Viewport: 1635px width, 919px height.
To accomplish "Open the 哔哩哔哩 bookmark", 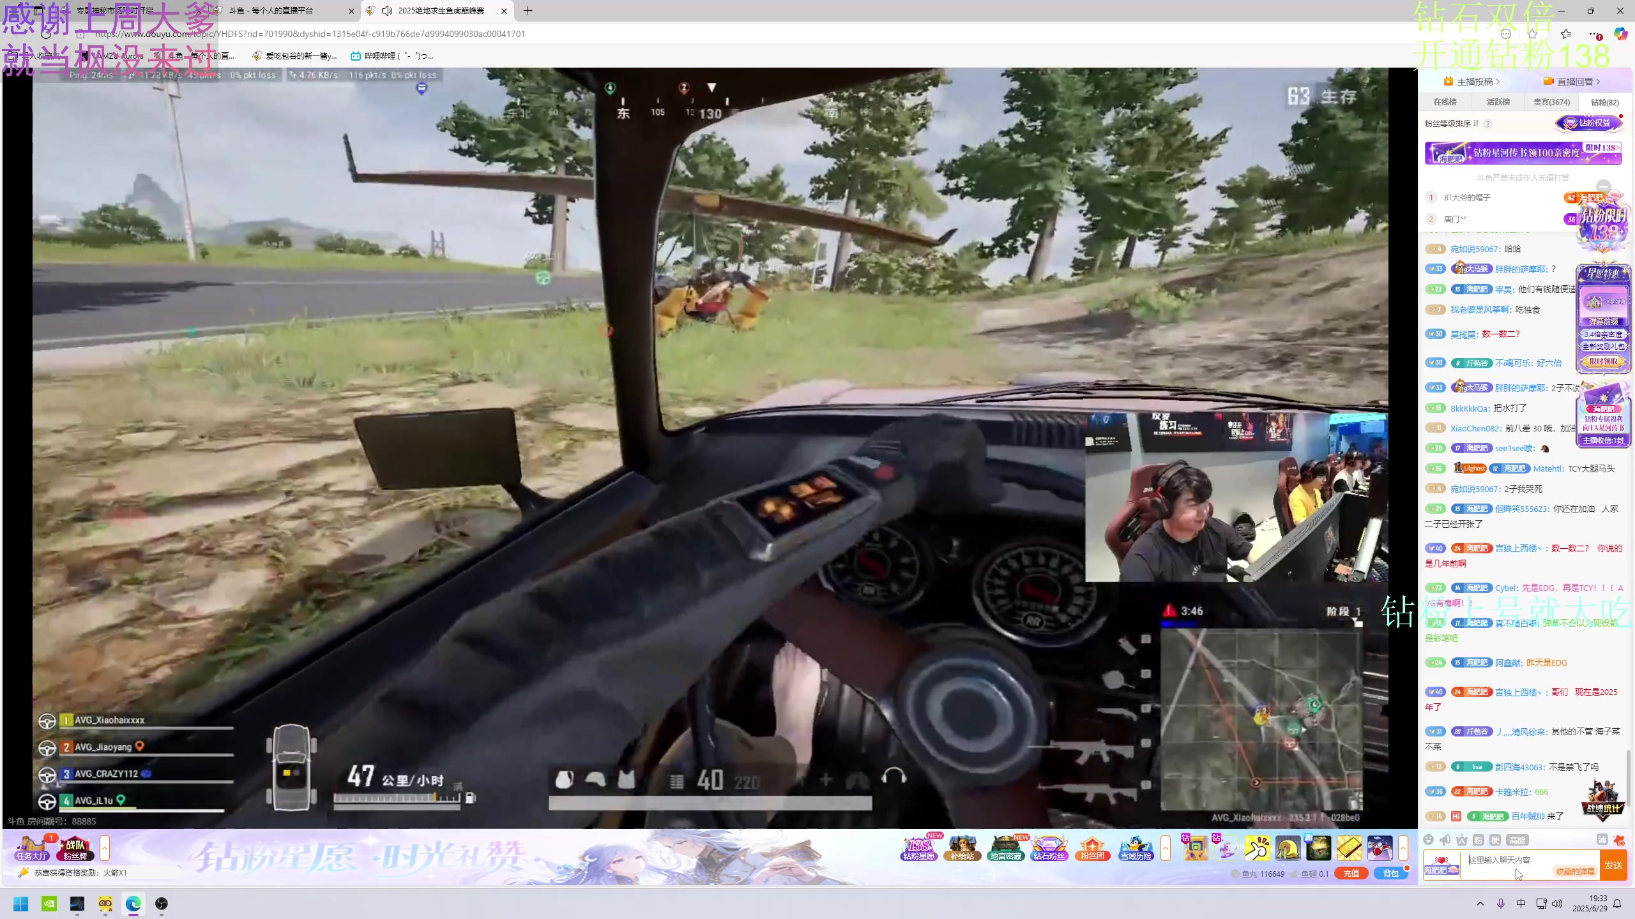I will click(x=392, y=56).
